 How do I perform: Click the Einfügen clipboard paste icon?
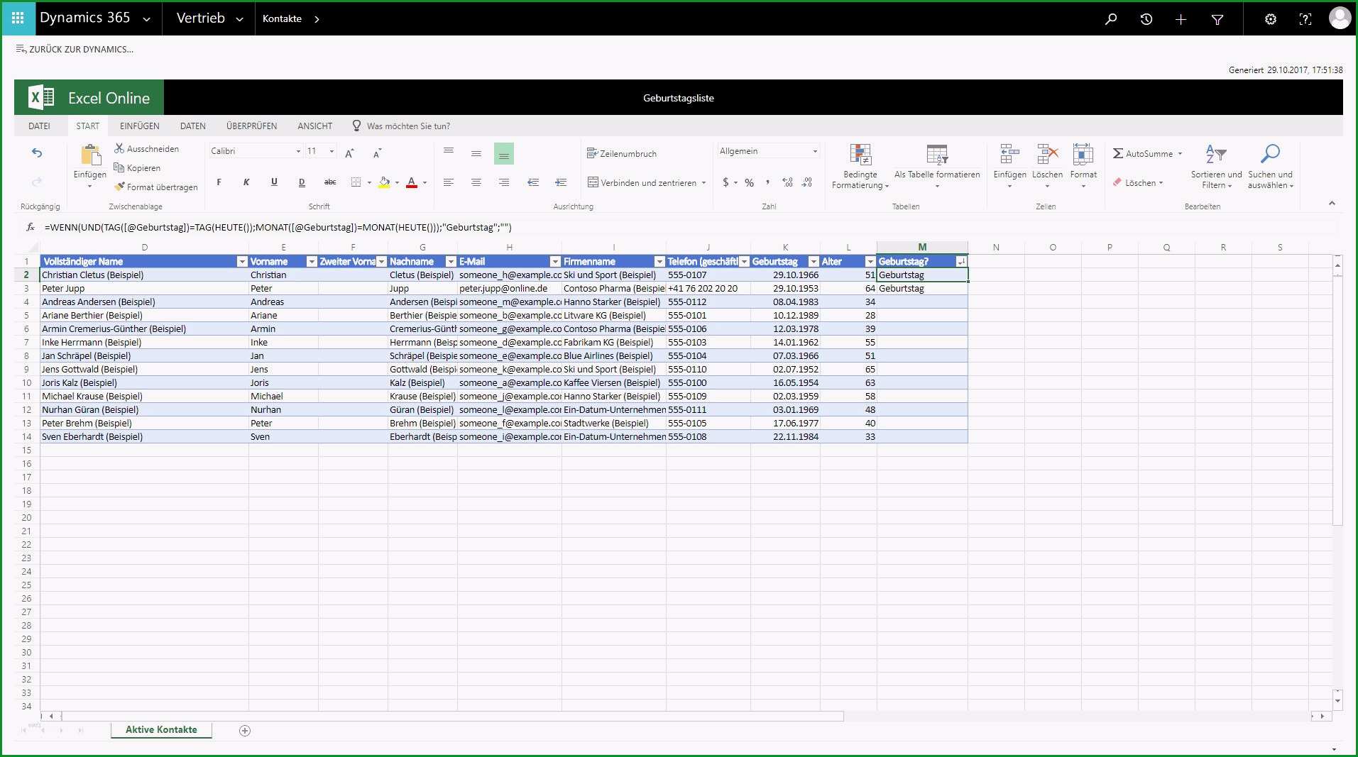tap(90, 155)
